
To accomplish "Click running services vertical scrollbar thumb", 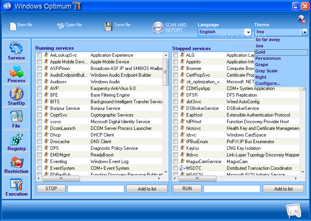I will [166, 72].
